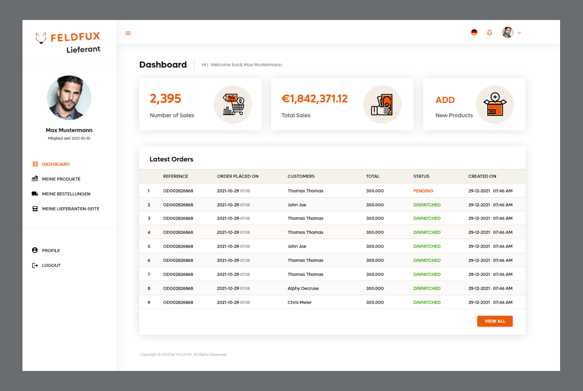Click the hamburger menu icon
This screenshot has width=583, height=391.
pos(128,33)
